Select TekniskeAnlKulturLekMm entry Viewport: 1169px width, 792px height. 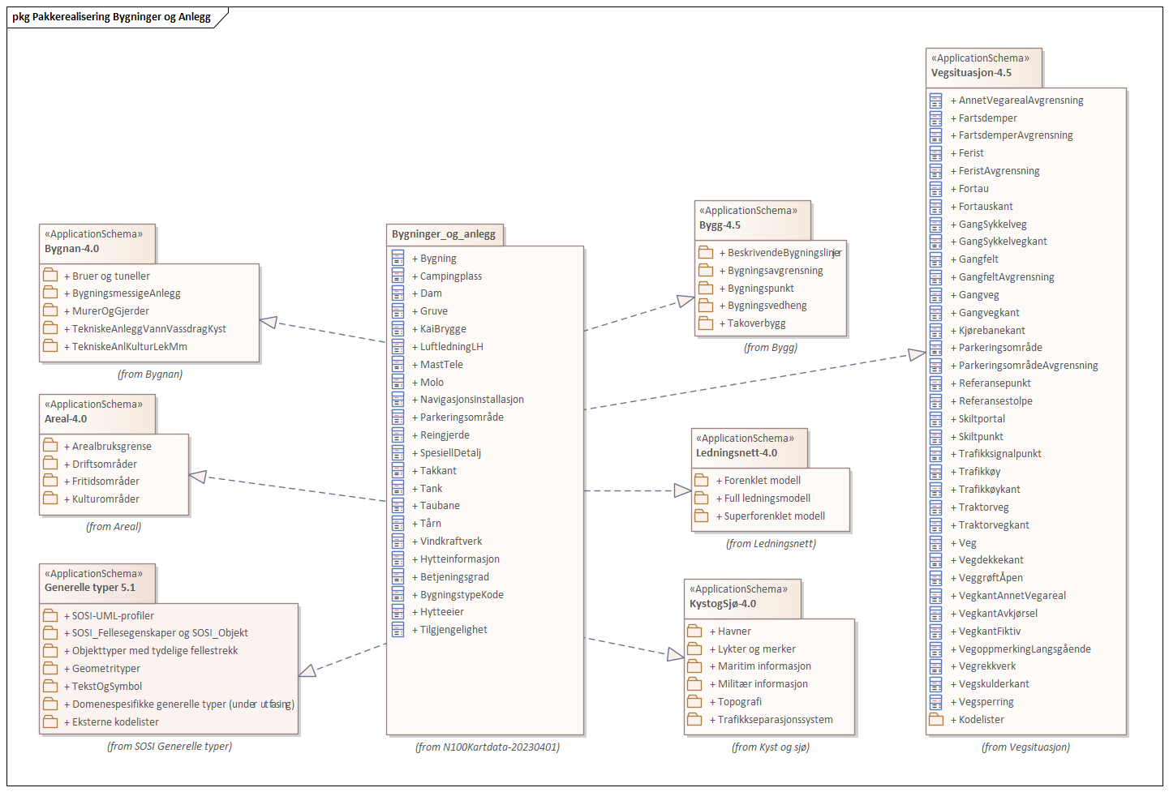tap(126, 346)
